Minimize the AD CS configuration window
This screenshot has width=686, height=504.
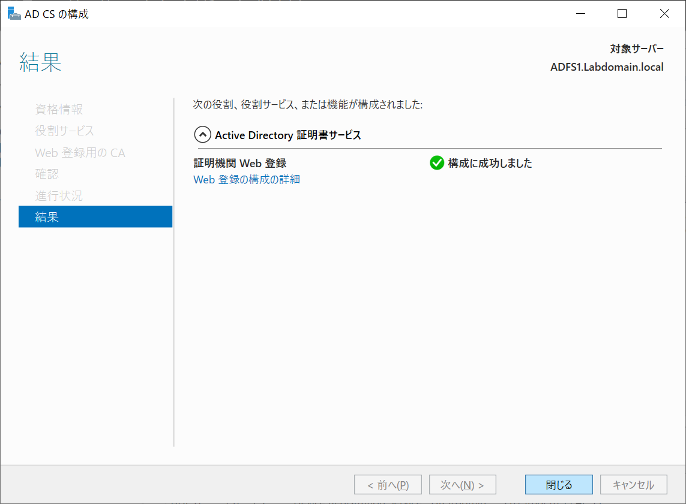tap(580, 13)
